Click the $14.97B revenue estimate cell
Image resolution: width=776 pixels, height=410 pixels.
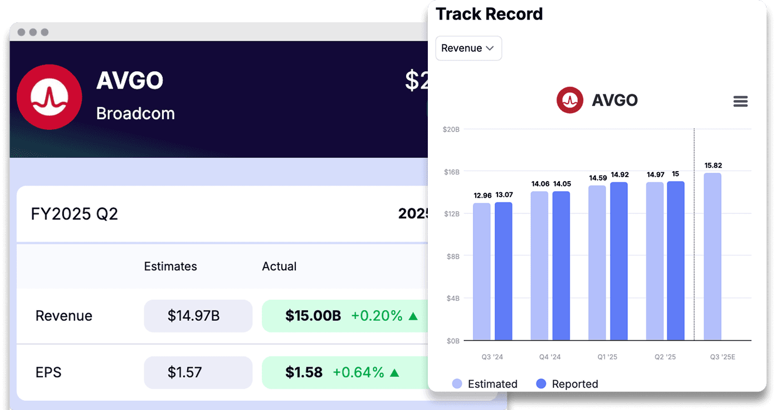point(198,316)
